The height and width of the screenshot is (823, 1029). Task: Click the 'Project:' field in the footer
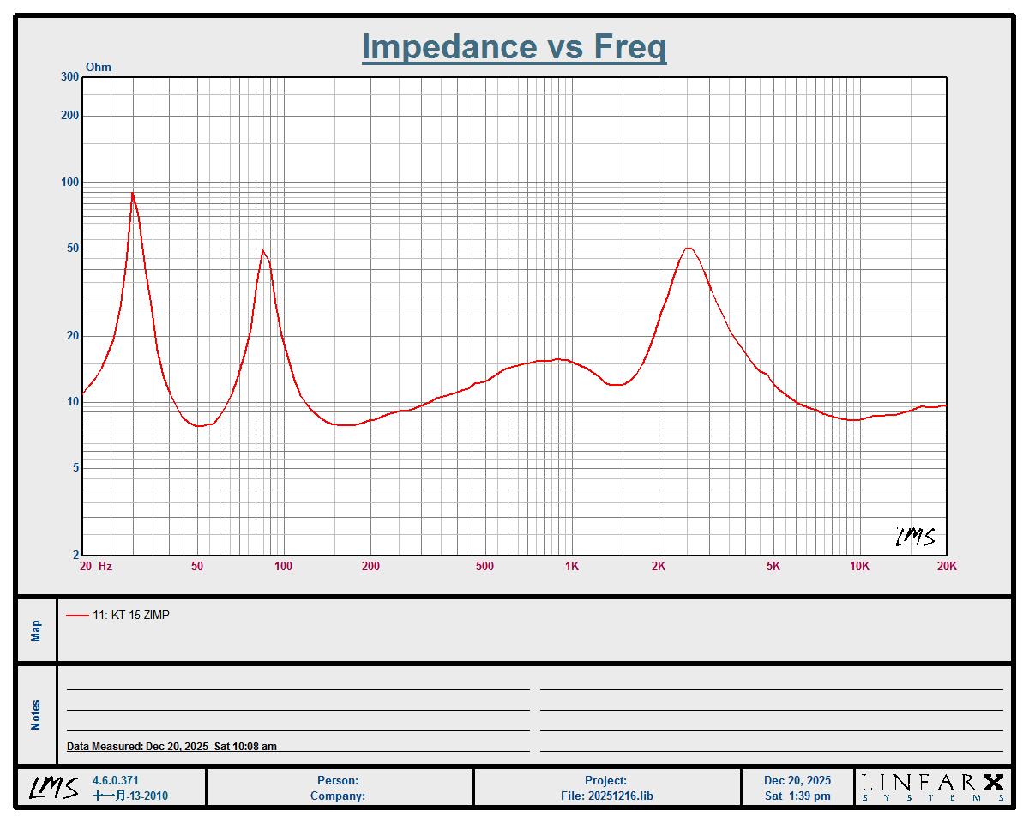point(605,780)
